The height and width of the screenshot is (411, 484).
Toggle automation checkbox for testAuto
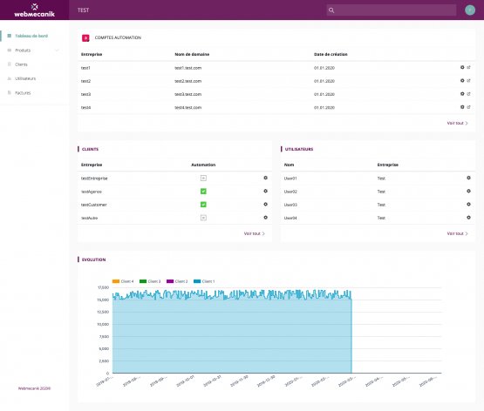(203, 218)
